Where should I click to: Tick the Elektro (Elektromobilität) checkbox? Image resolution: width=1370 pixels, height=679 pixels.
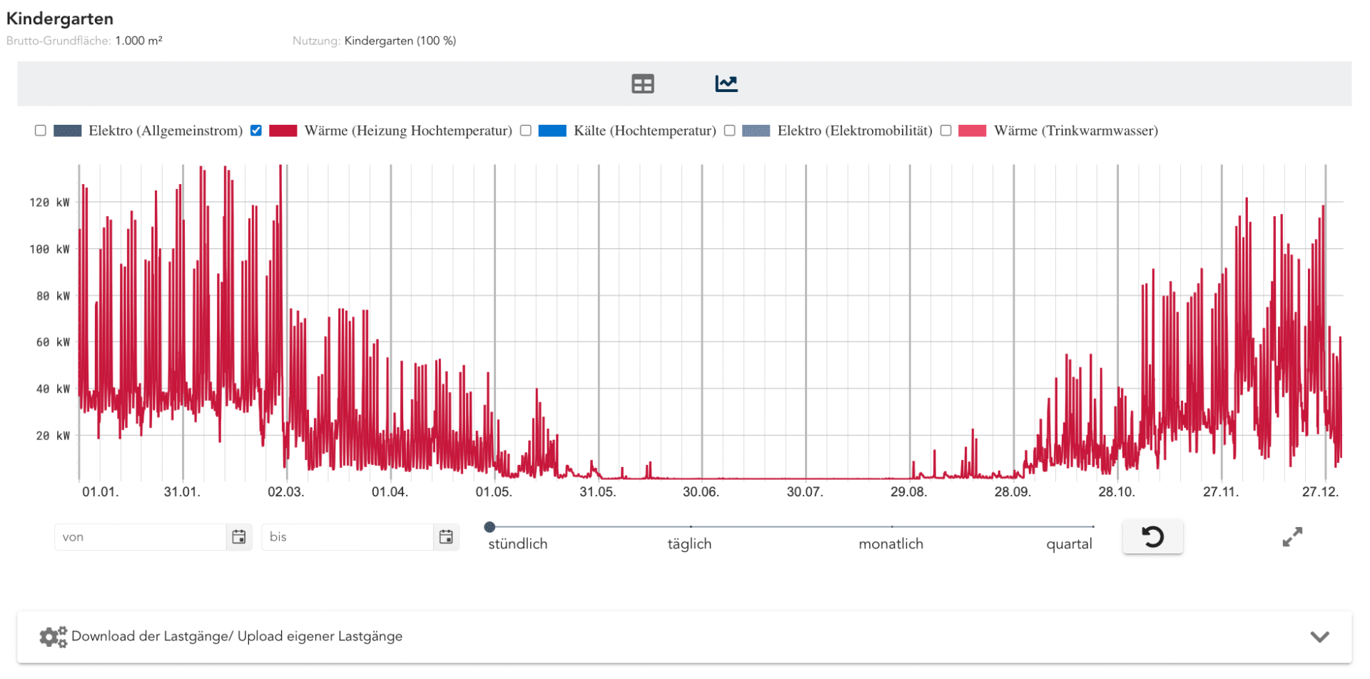click(729, 131)
